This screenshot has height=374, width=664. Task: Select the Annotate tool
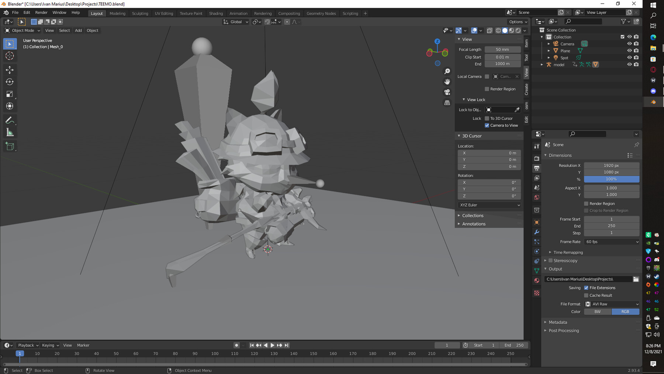pos(10,120)
